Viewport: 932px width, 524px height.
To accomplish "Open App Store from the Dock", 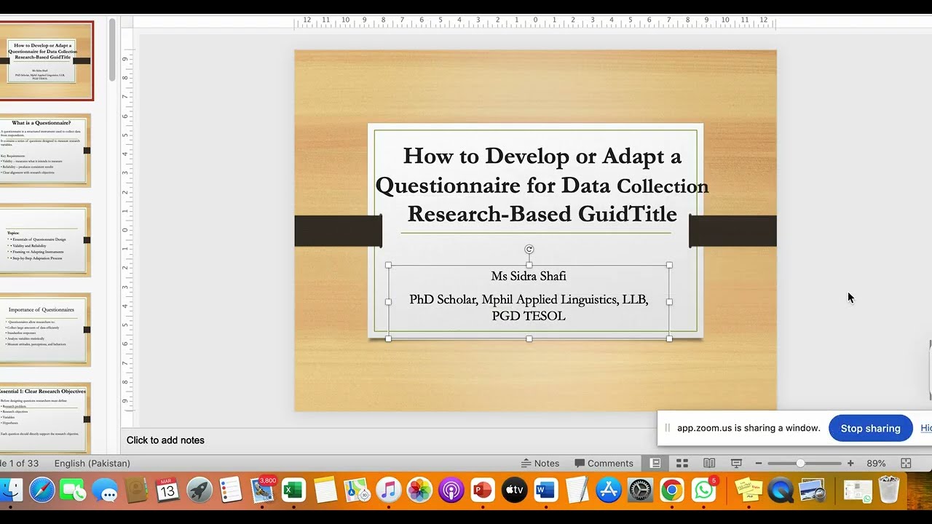I will pos(609,490).
